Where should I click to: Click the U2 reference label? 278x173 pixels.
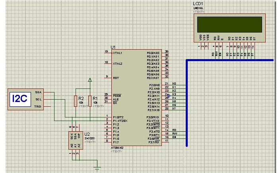[x=87, y=134]
